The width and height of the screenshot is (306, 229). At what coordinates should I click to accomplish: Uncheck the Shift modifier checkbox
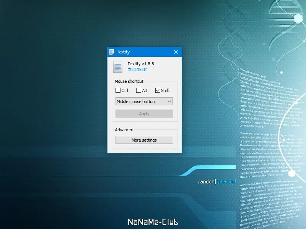coord(158,90)
